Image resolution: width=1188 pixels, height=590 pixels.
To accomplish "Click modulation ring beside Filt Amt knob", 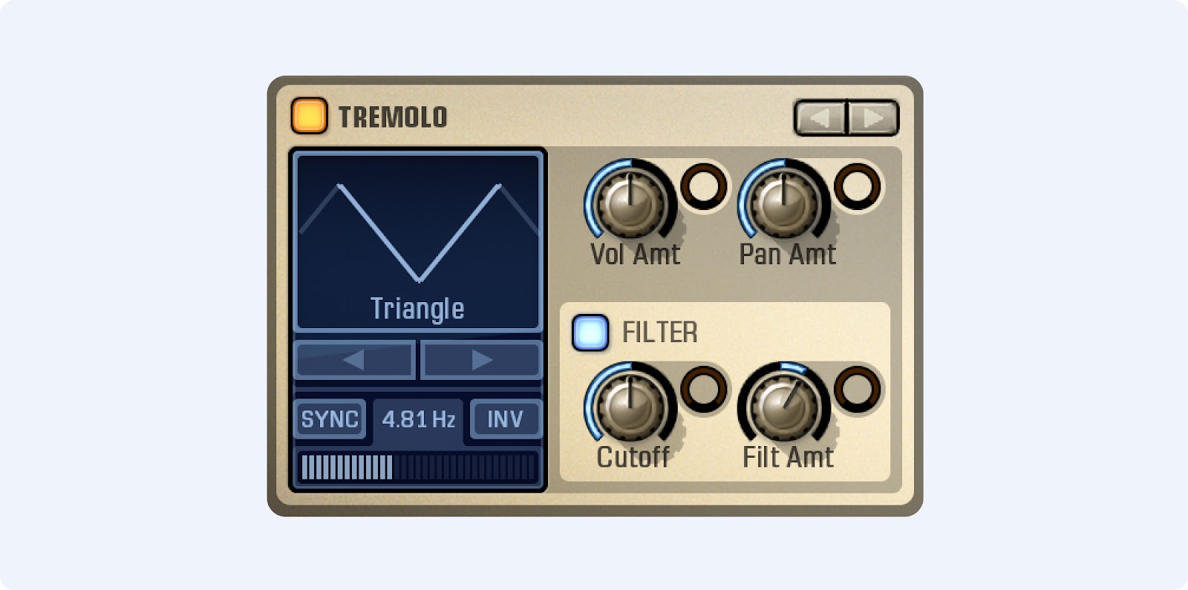I will point(858,388).
